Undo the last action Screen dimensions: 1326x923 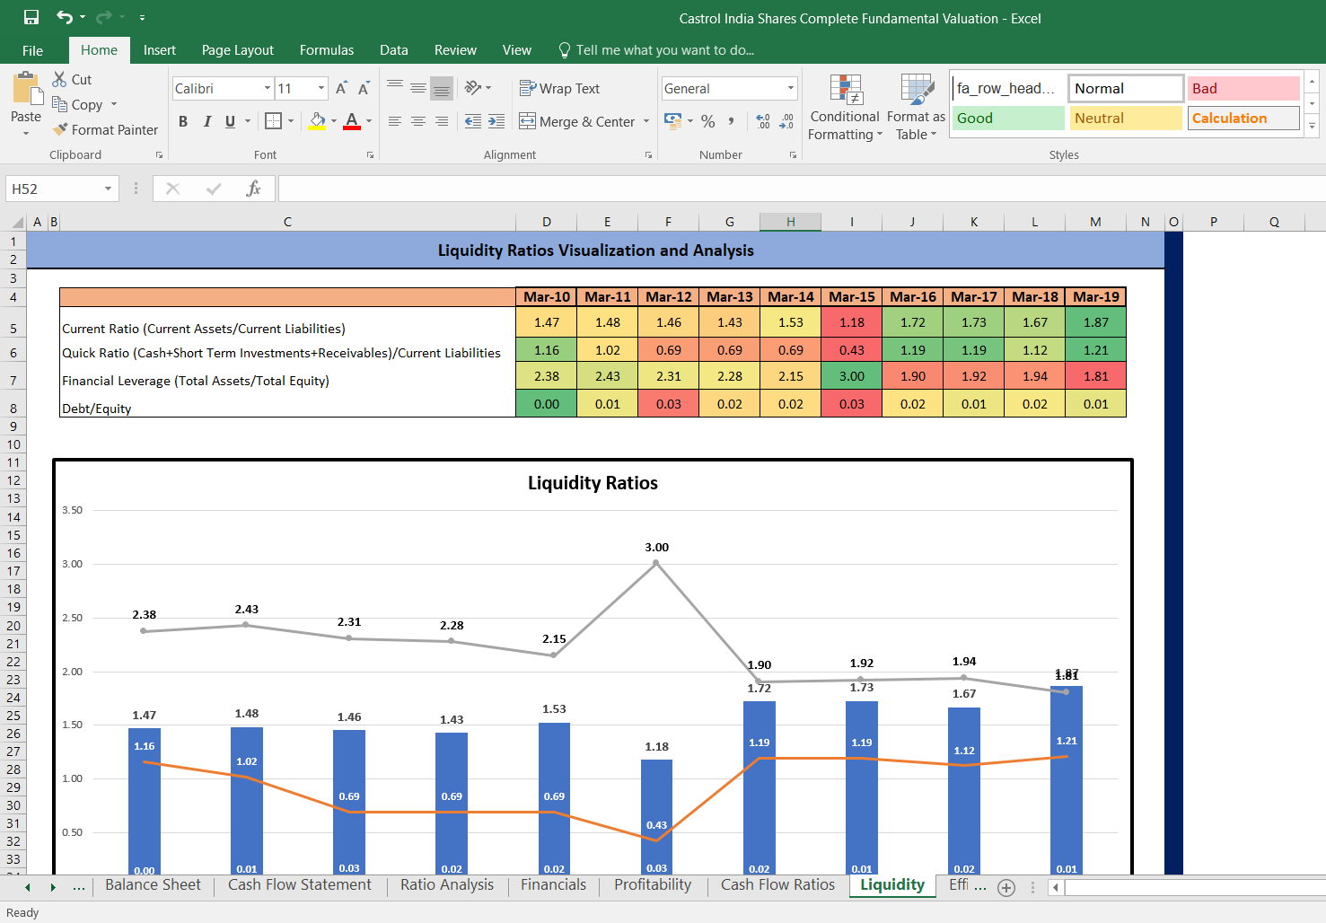coord(65,17)
